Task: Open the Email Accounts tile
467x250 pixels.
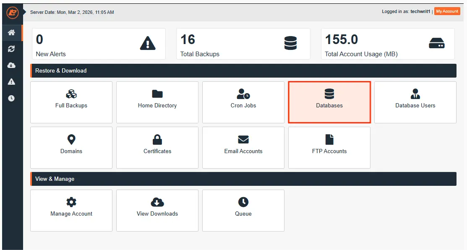Action: pos(243,147)
